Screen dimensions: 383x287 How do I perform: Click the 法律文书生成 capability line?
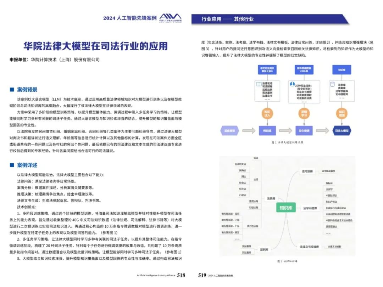tap(59, 201)
